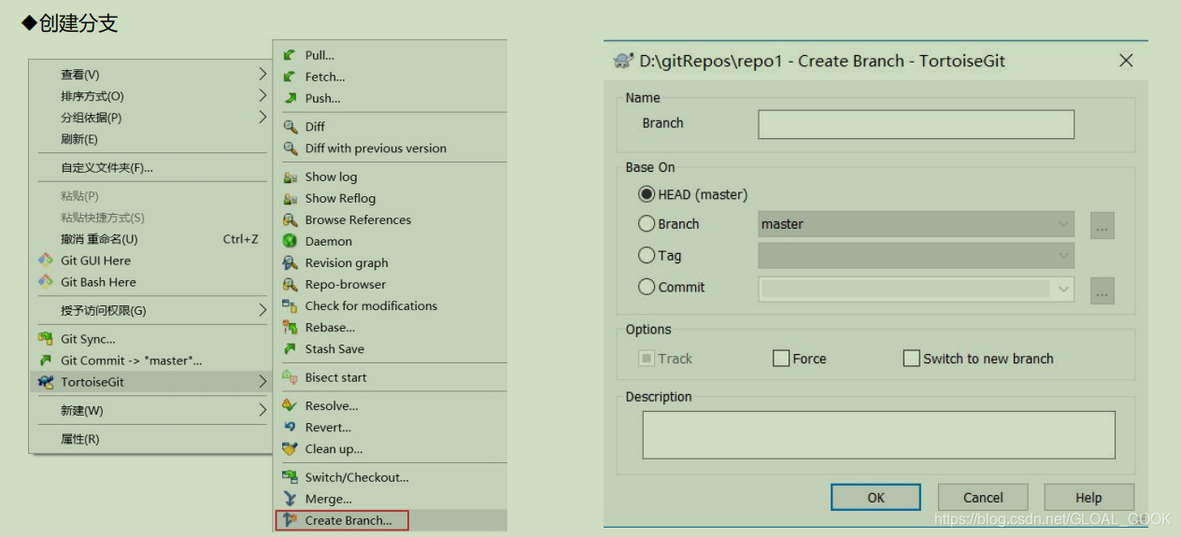Click the Fetch arrow icon

[x=290, y=77]
